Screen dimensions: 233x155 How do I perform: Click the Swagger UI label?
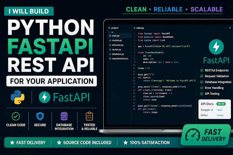point(207,110)
